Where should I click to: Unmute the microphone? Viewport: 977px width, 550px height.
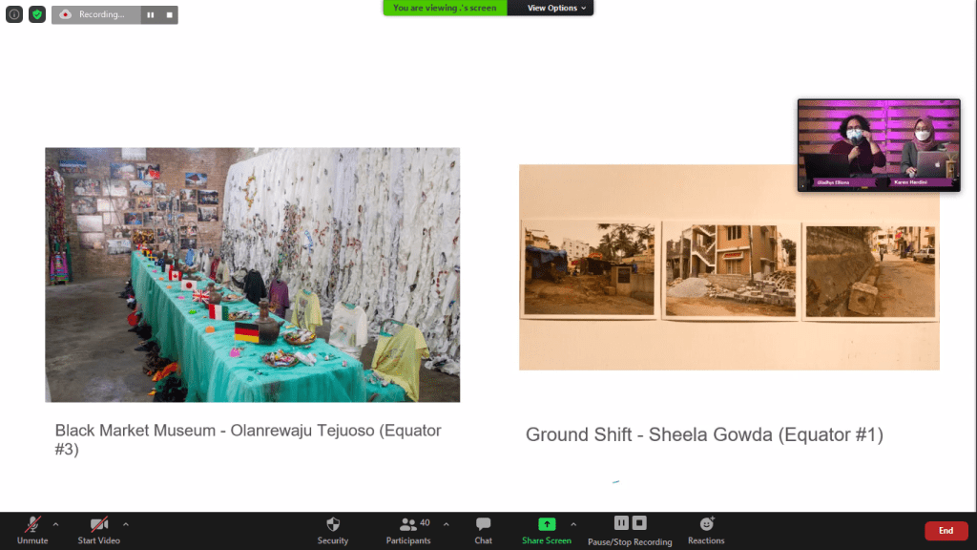tap(32, 531)
